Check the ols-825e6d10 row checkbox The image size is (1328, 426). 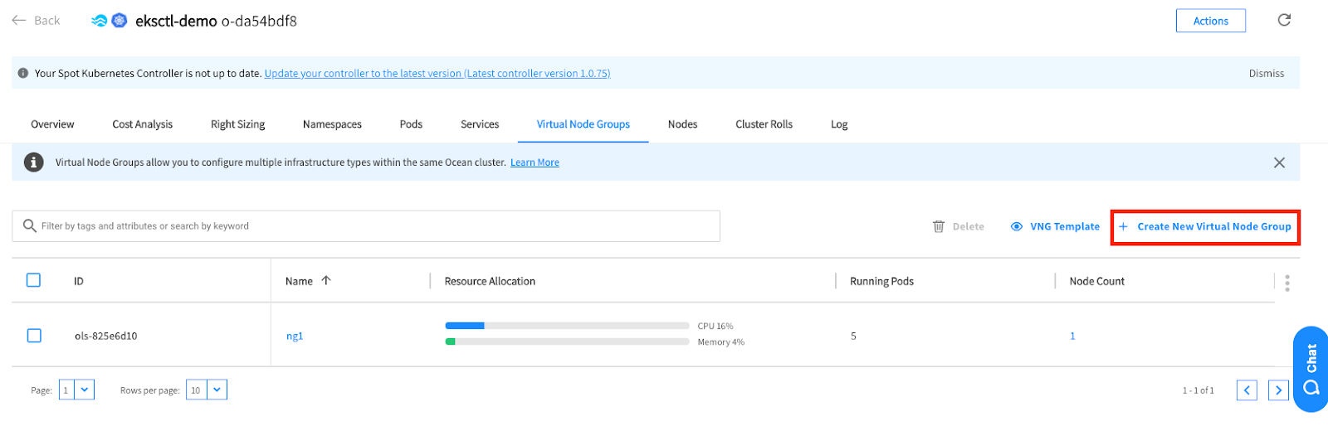[34, 336]
